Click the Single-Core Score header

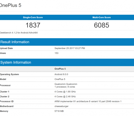[33, 17]
